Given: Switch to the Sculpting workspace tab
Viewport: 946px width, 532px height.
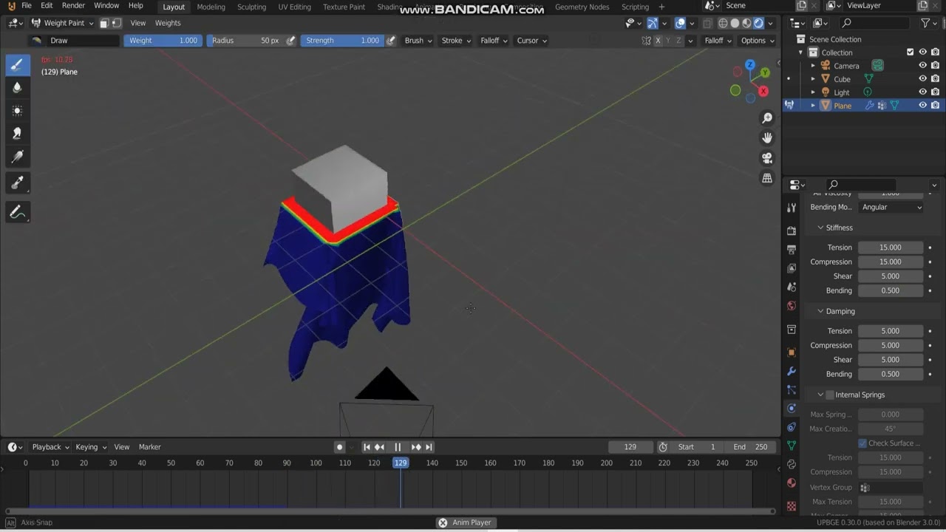Looking at the screenshot, I should [251, 7].
